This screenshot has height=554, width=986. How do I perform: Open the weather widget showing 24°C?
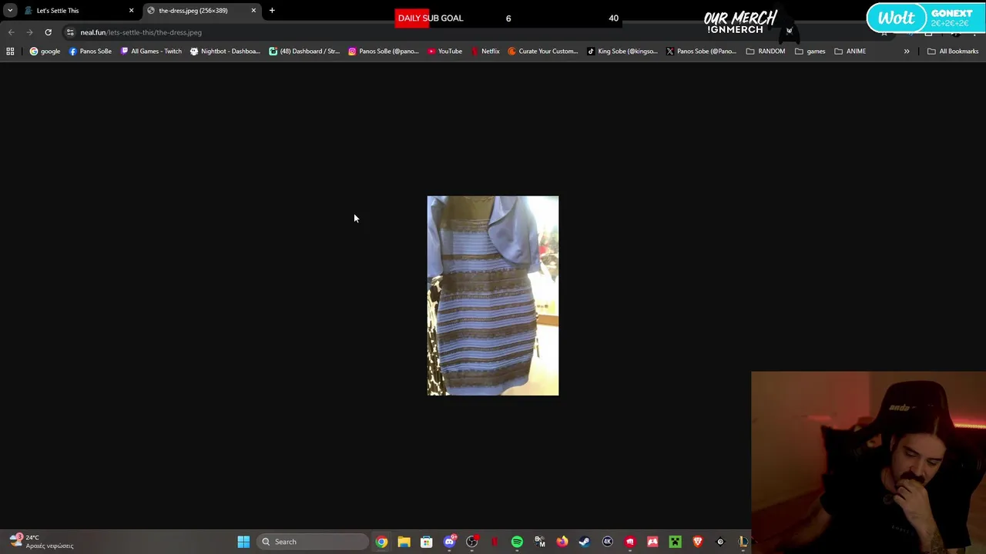coord(42,542)
